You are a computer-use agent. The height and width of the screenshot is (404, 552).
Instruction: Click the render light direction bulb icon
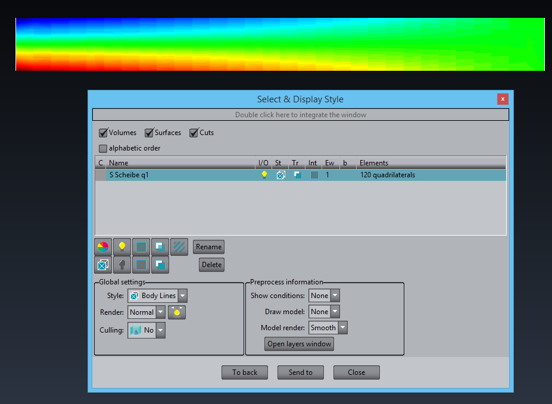coord(177,312)
